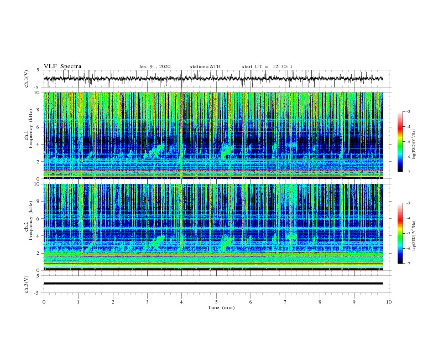Click the "start UT = 12:30:1" header text

[267, 66]
